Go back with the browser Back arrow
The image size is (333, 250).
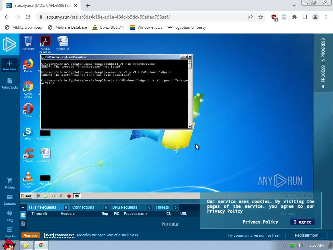coord(7,17)
